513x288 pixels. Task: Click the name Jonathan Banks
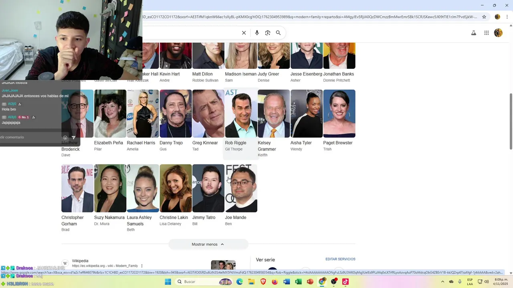[339, 74]
